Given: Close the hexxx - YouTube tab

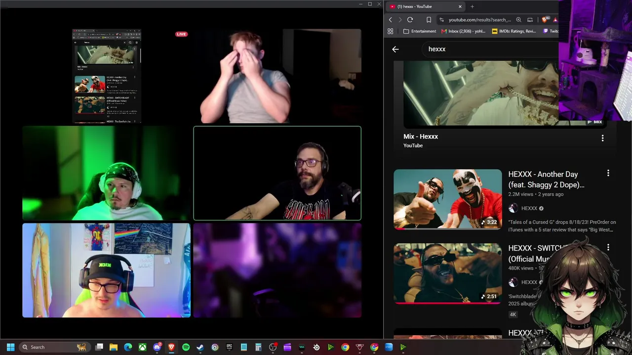Looking at the screenshot, I should click(x=460, y=6).
